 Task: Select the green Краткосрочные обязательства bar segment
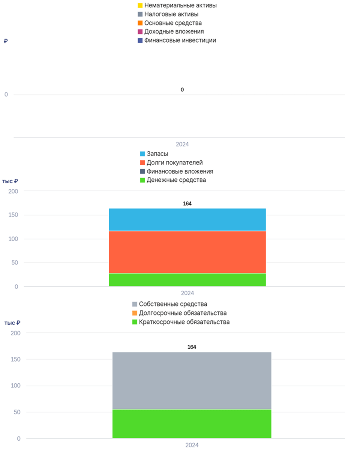pos(192,424)
